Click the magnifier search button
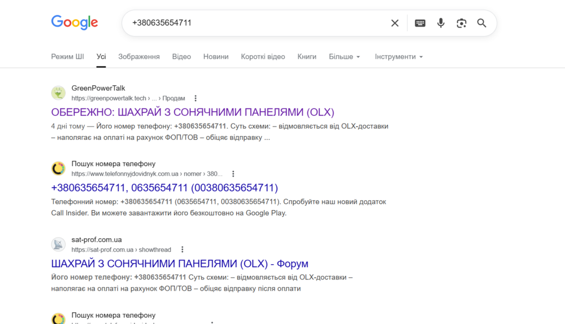Image resolution: width=565 pixels, height=324 pixels. [482, 23]
